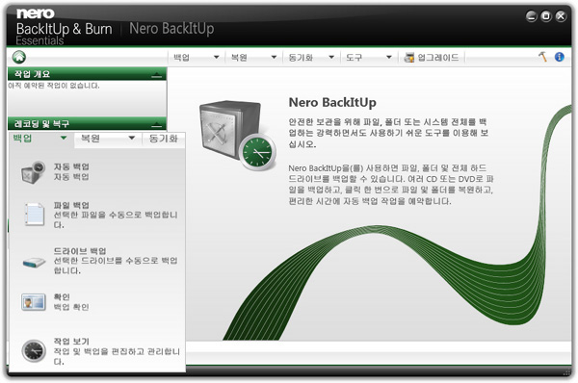Collapse the 레코딩 및 복구 panel
Screen dimensions: 578x383
click(x=156, y=124)
